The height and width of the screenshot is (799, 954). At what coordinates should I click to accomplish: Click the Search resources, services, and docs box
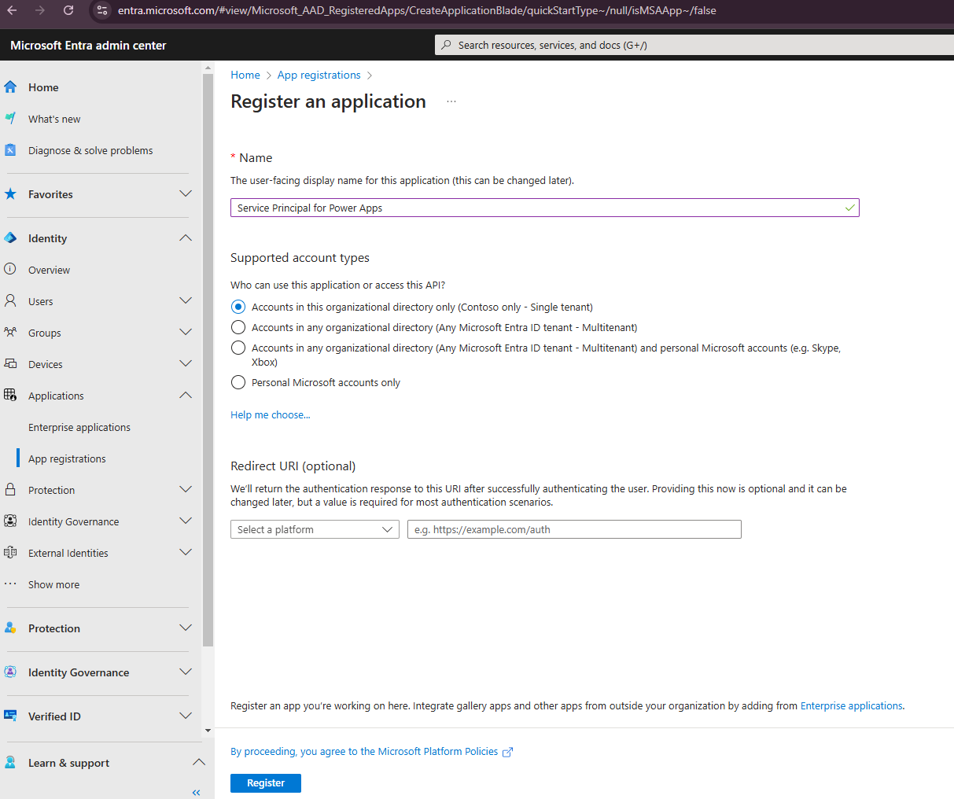(694, 45)
